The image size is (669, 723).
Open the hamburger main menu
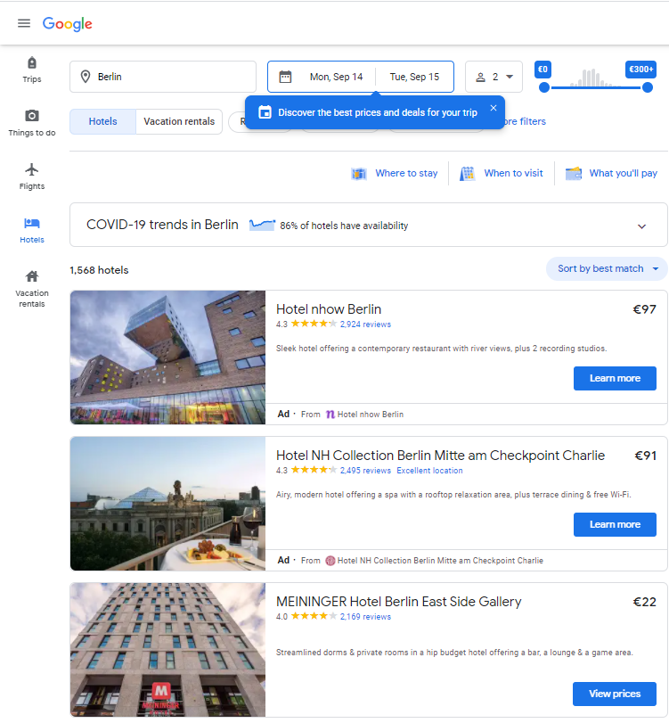(x=24, y=23)
